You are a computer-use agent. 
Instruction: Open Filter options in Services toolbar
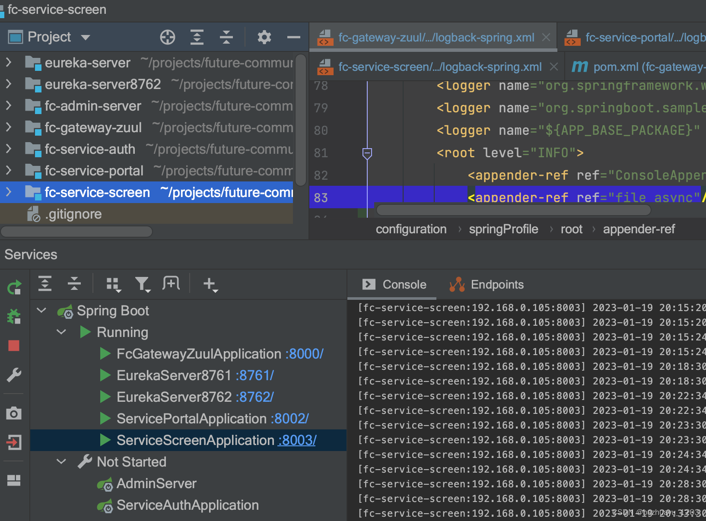143,284
